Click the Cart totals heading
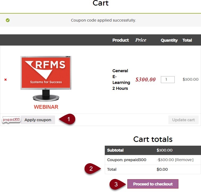Viewport: 201px width, 192px height. point(153,139)
